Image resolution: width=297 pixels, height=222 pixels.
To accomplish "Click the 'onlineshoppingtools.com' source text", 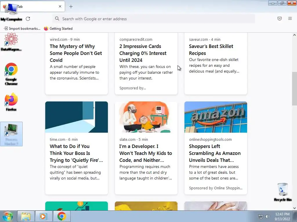I will [x=210, y=140].
